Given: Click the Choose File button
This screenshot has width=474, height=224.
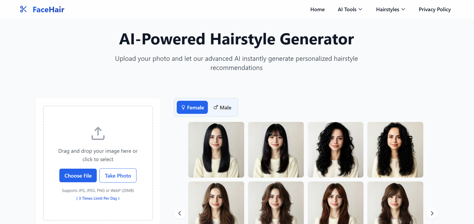Looking at the screenshot, I should 78,175.
